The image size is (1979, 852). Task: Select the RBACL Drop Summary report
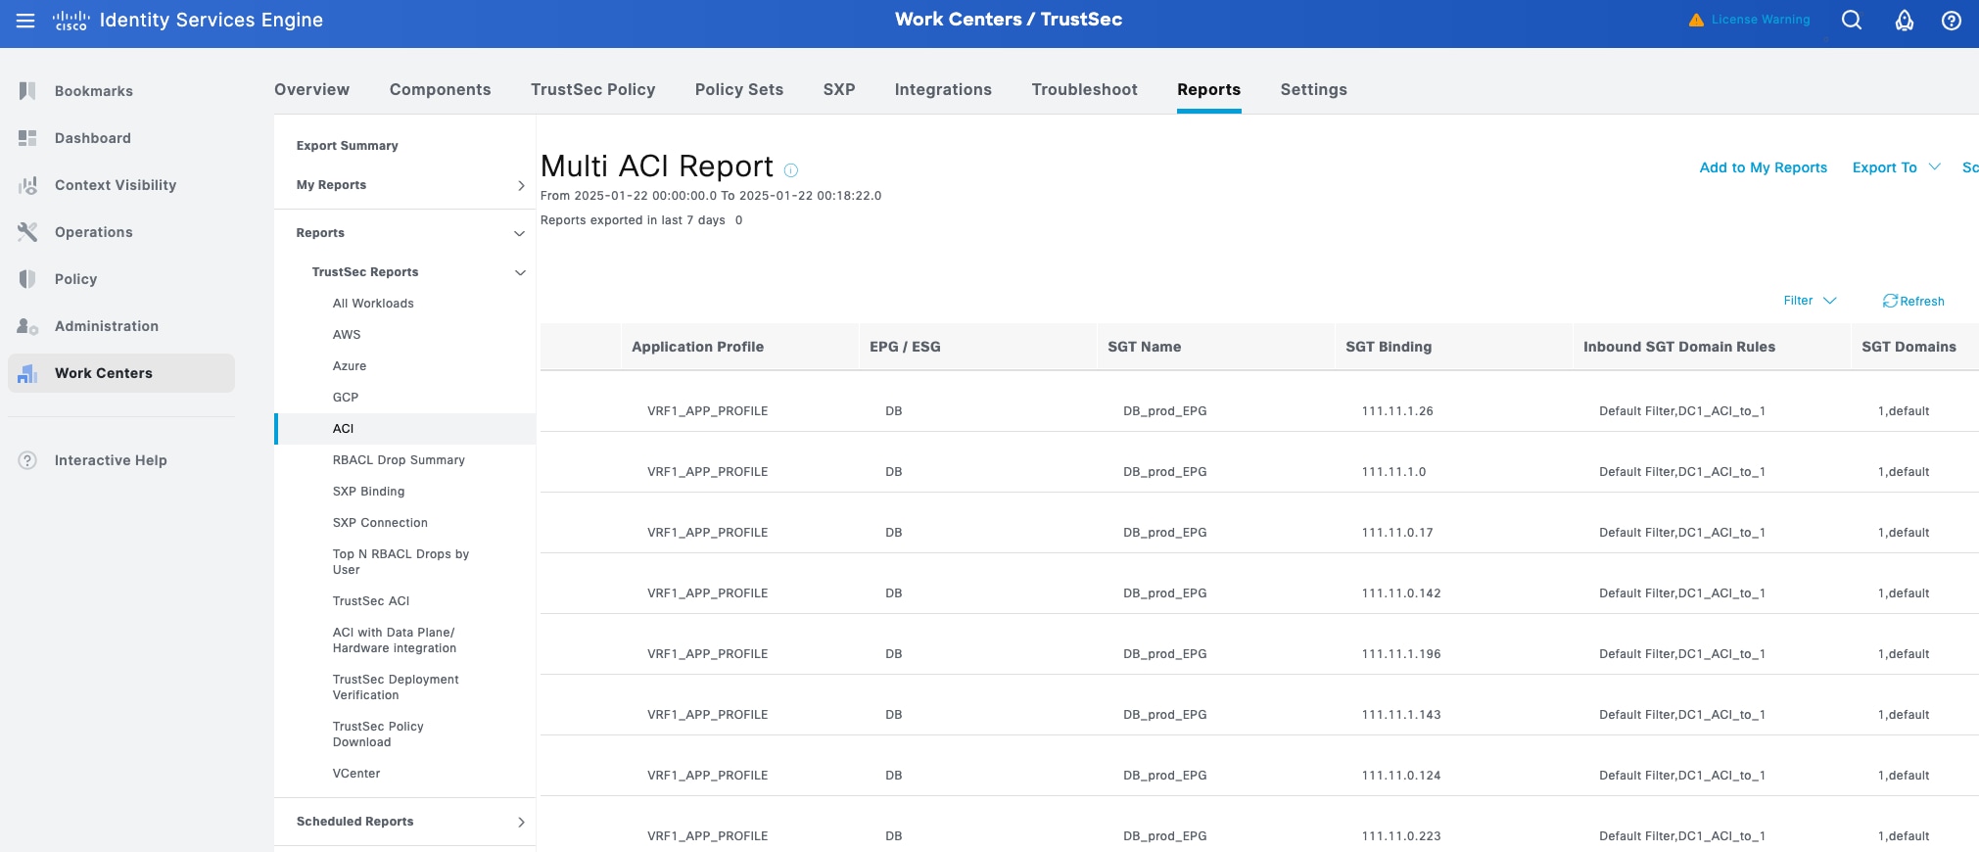pos(399,460)
